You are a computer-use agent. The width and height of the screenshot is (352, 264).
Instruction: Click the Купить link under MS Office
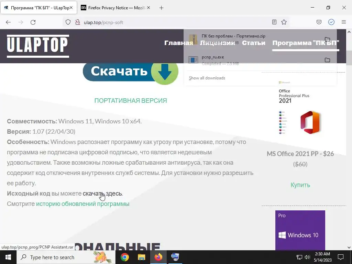click(x=300, y=185)
